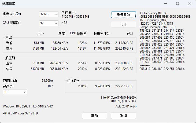Click the total rating 222.251 GIPS value
The image size is (196, 123).
124,86
